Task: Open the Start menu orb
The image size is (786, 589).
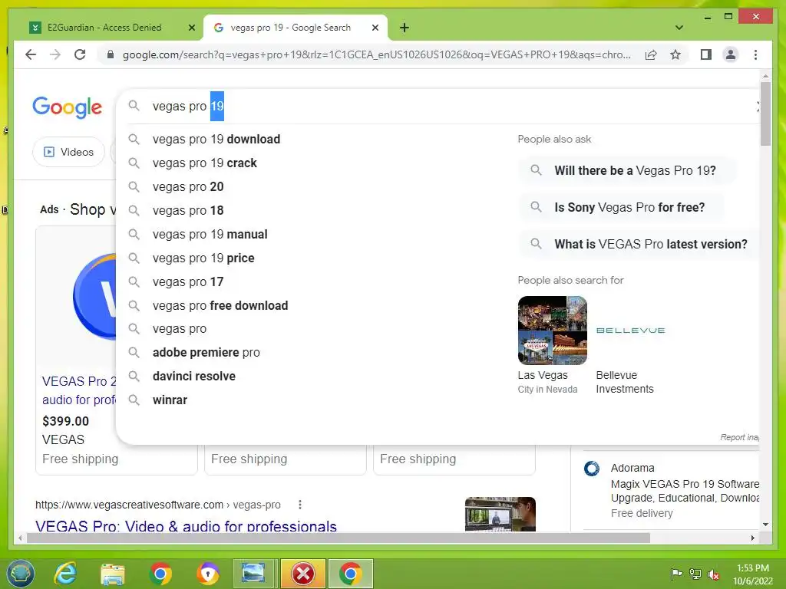Action: (21, 574)
